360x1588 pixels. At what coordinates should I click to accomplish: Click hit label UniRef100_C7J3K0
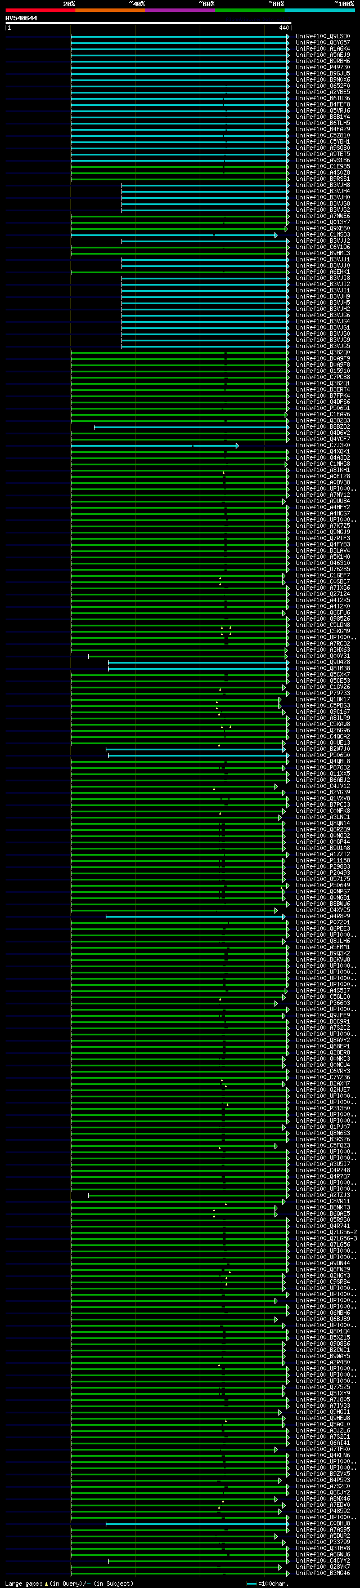(x=322, y=445)
